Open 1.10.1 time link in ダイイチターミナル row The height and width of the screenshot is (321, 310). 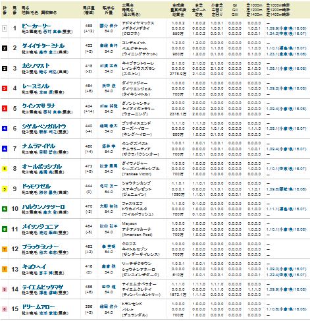coord(286,48)
